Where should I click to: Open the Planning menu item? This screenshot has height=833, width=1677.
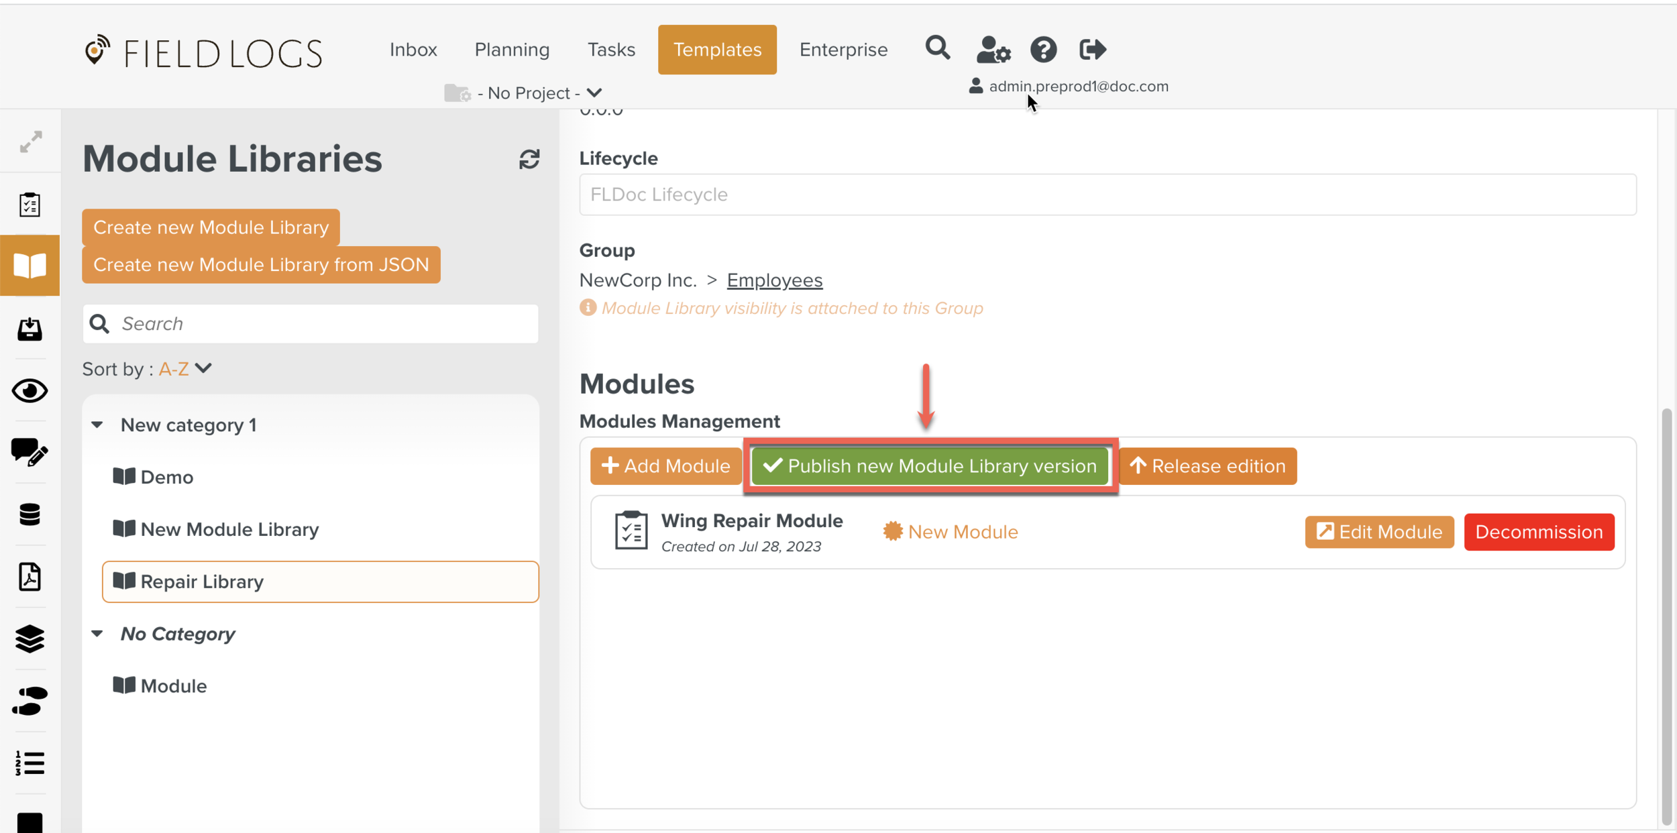click(511, 49)
